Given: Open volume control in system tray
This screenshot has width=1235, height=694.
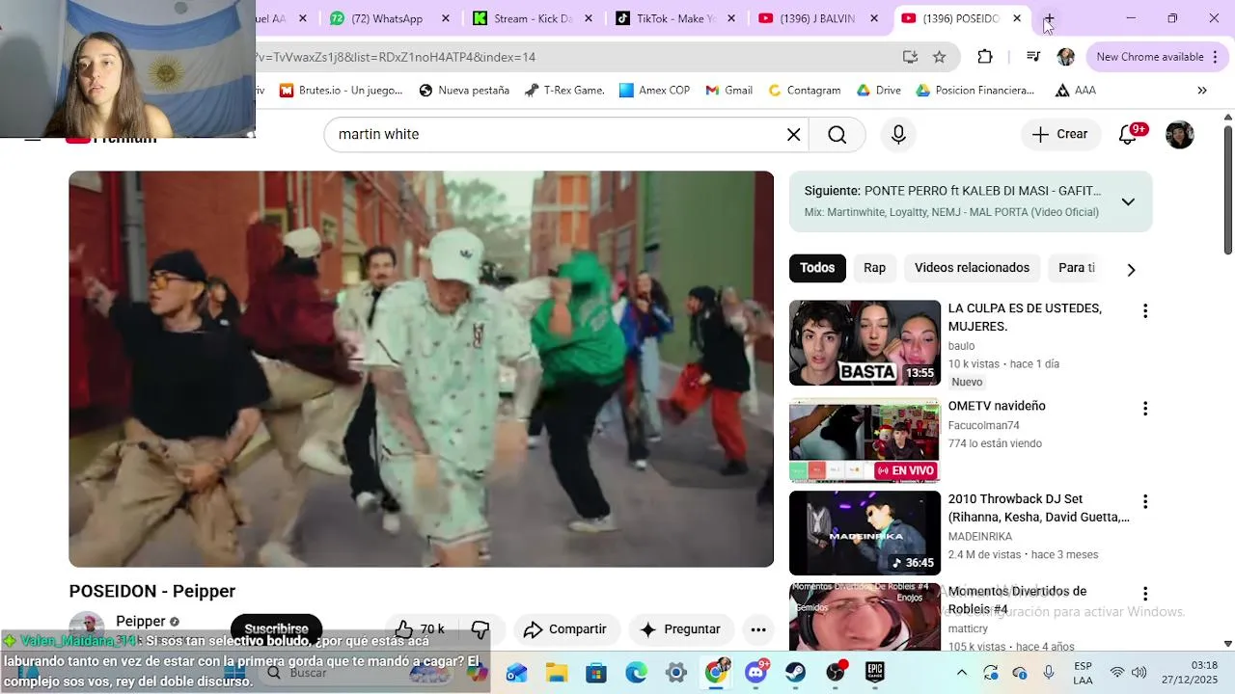Looking at the screenshot, I should click(x=1139, y=673).
